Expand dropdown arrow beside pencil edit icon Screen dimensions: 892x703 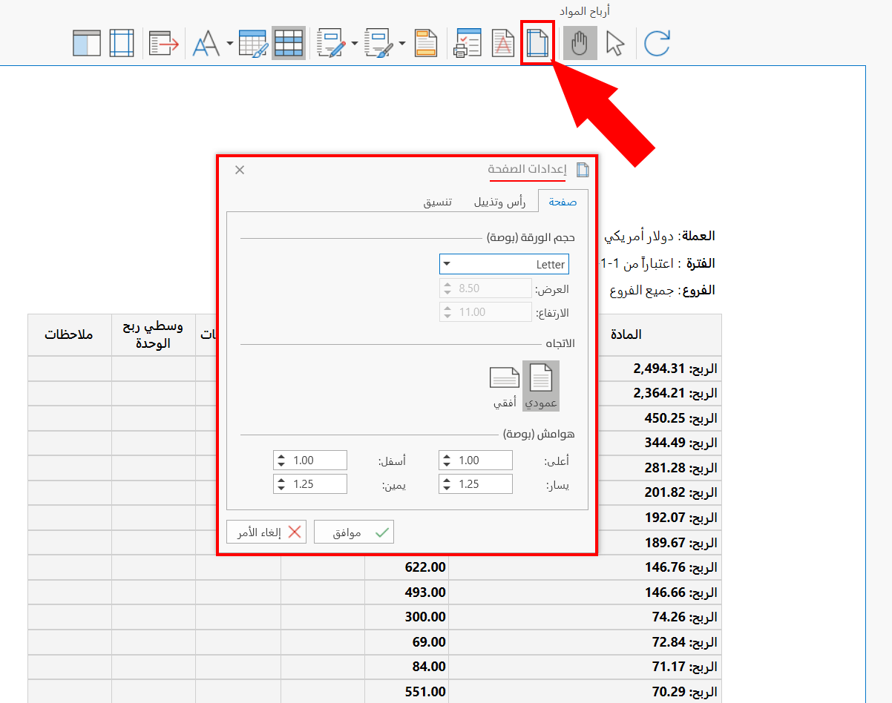point(355,43)
